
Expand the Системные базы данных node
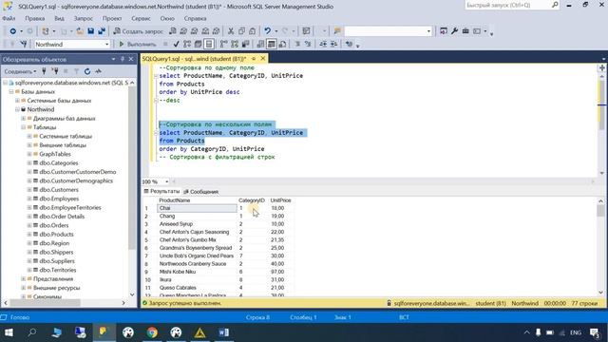[x=17, y=101]
